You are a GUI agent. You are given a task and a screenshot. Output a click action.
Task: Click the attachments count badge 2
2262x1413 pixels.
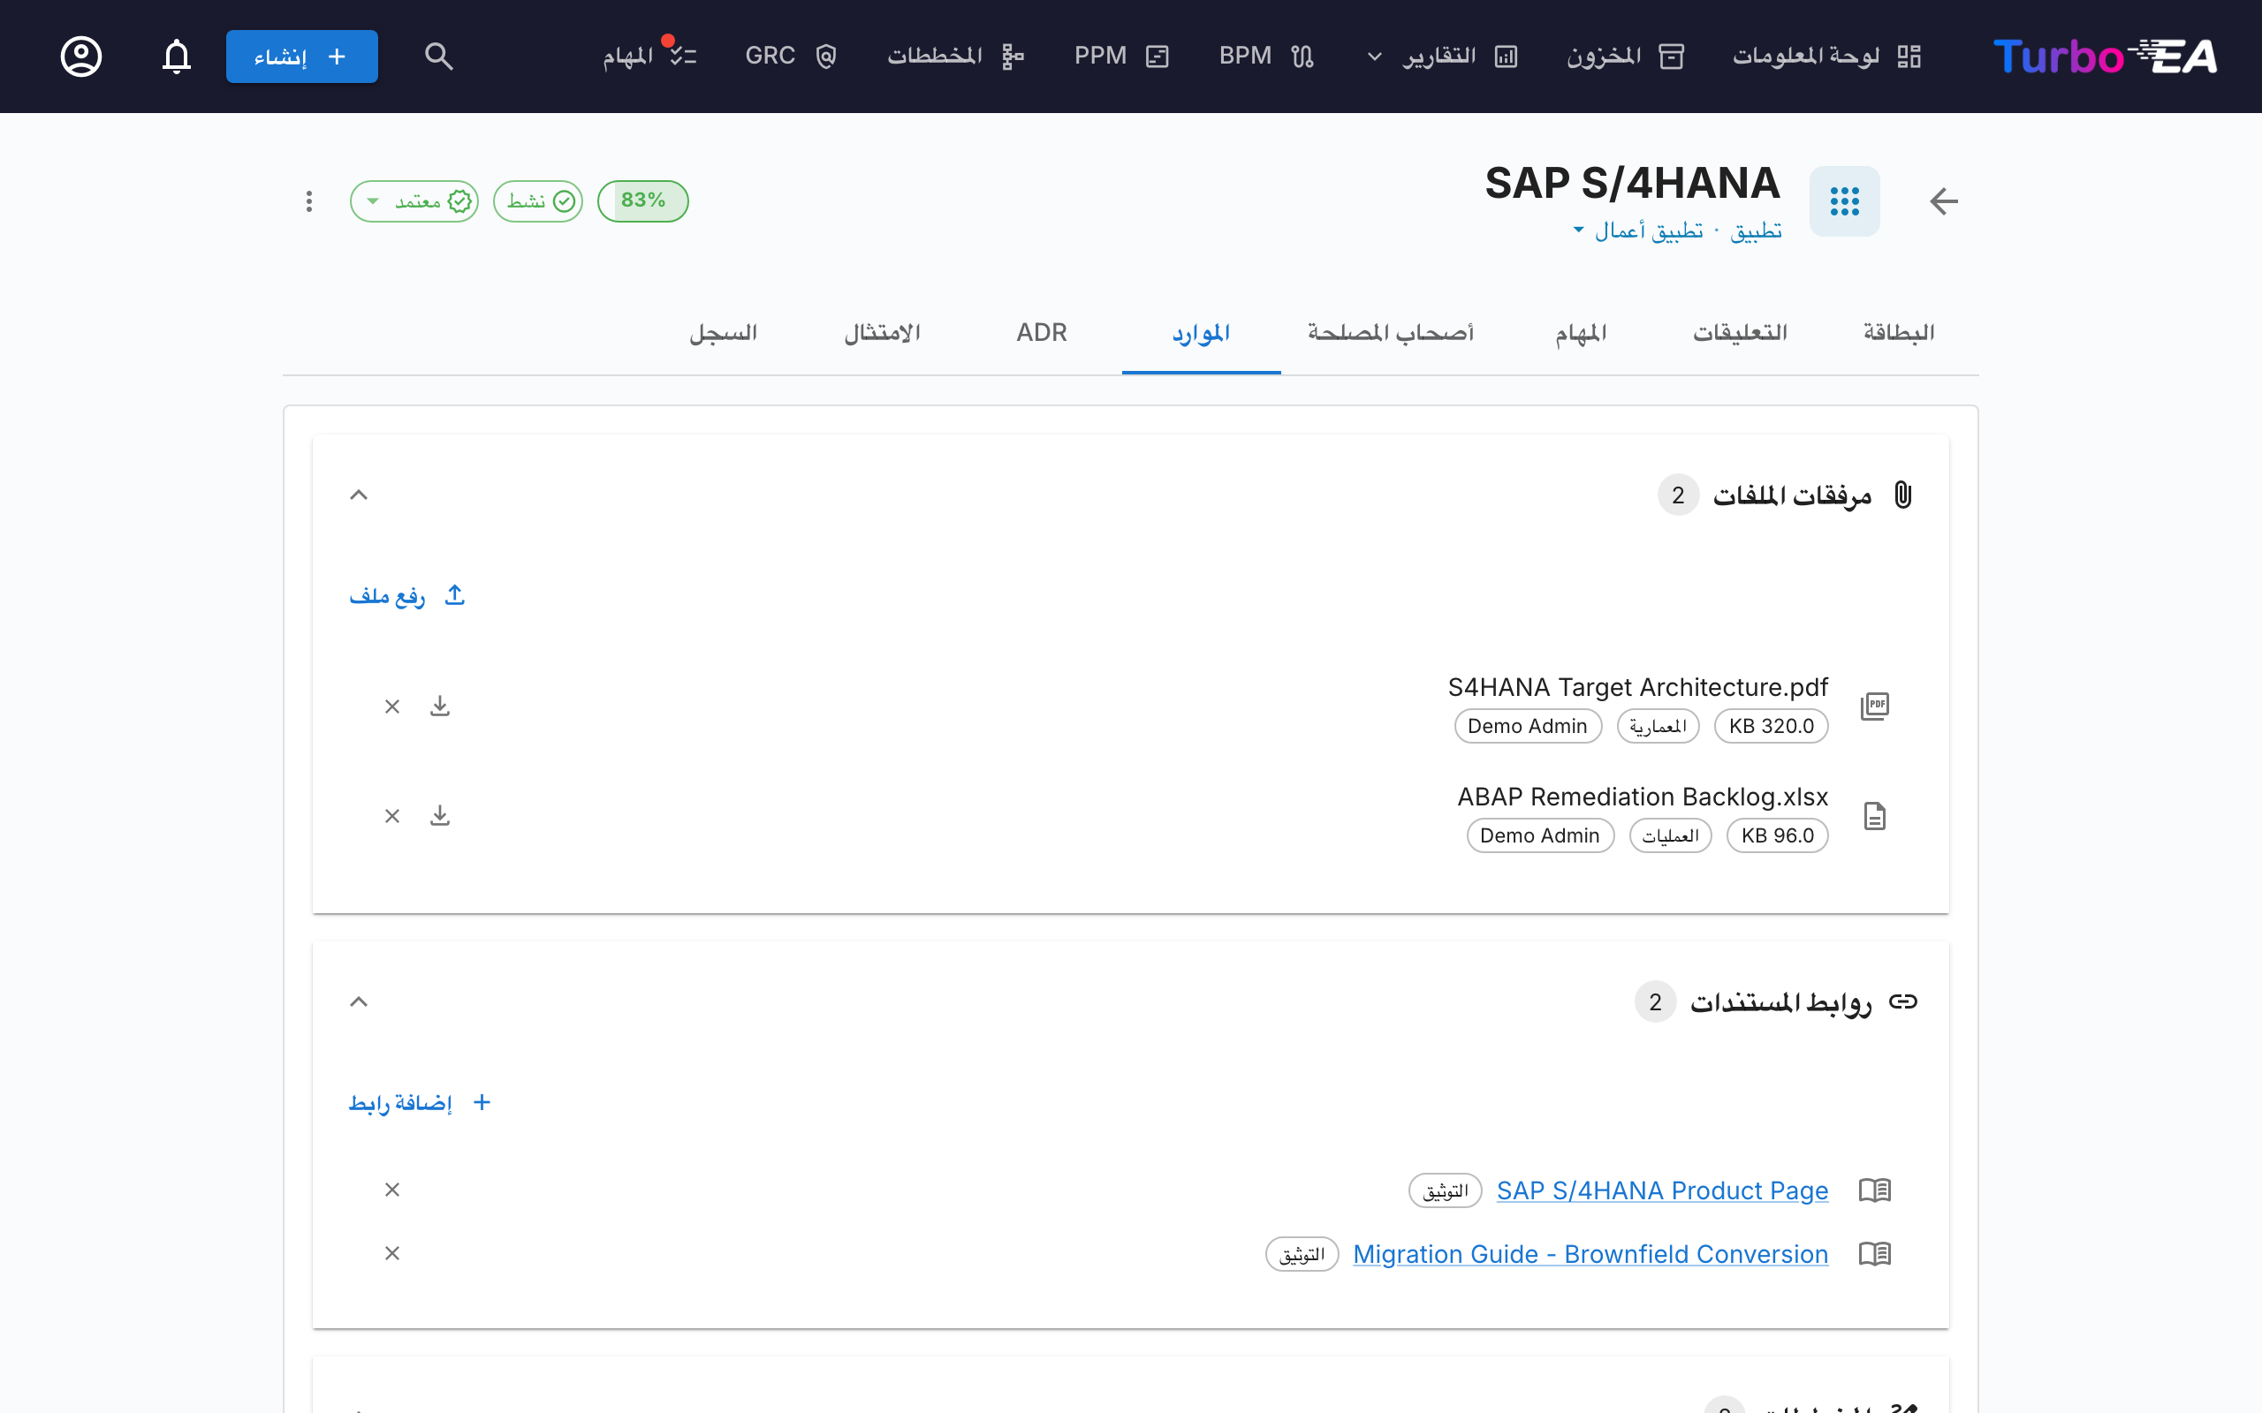click(x=1678, y=495)
